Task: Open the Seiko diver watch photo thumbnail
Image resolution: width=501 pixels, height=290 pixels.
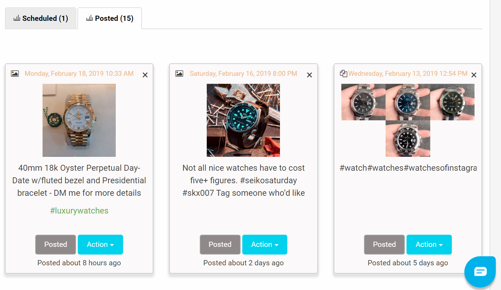Action: (x=243, y=120)
